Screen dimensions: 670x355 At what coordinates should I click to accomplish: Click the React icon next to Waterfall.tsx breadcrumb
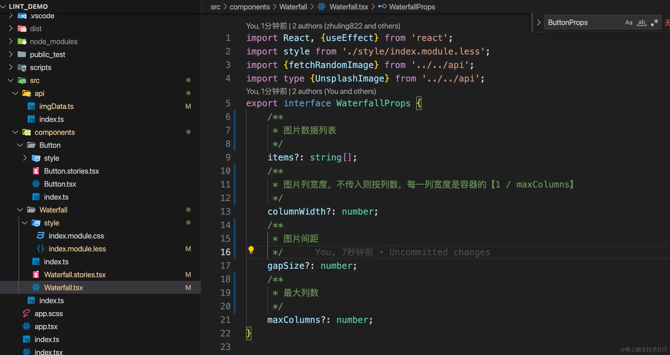coord(321,7)
